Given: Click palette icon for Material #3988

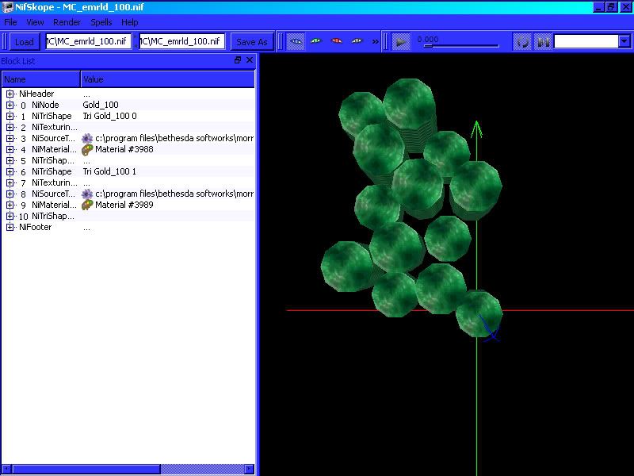Looking at the screenshot, I should tap(87, 150).
